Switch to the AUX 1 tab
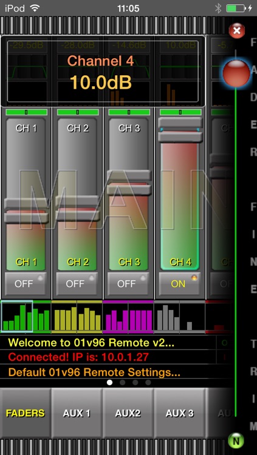Image resolution: width=257 pixels, height=455 pixels. 77,413
